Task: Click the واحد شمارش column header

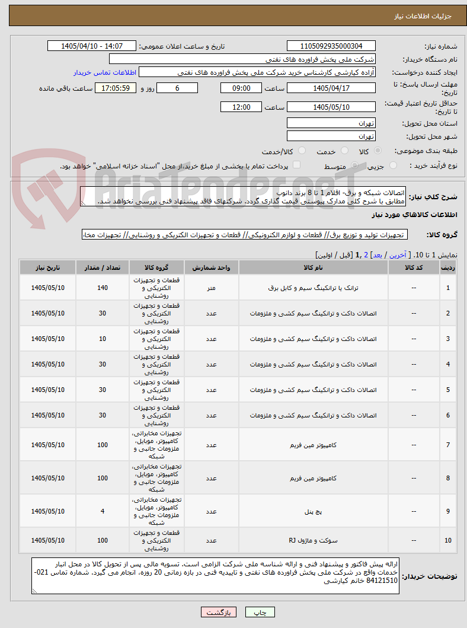Action: [212, 267]
